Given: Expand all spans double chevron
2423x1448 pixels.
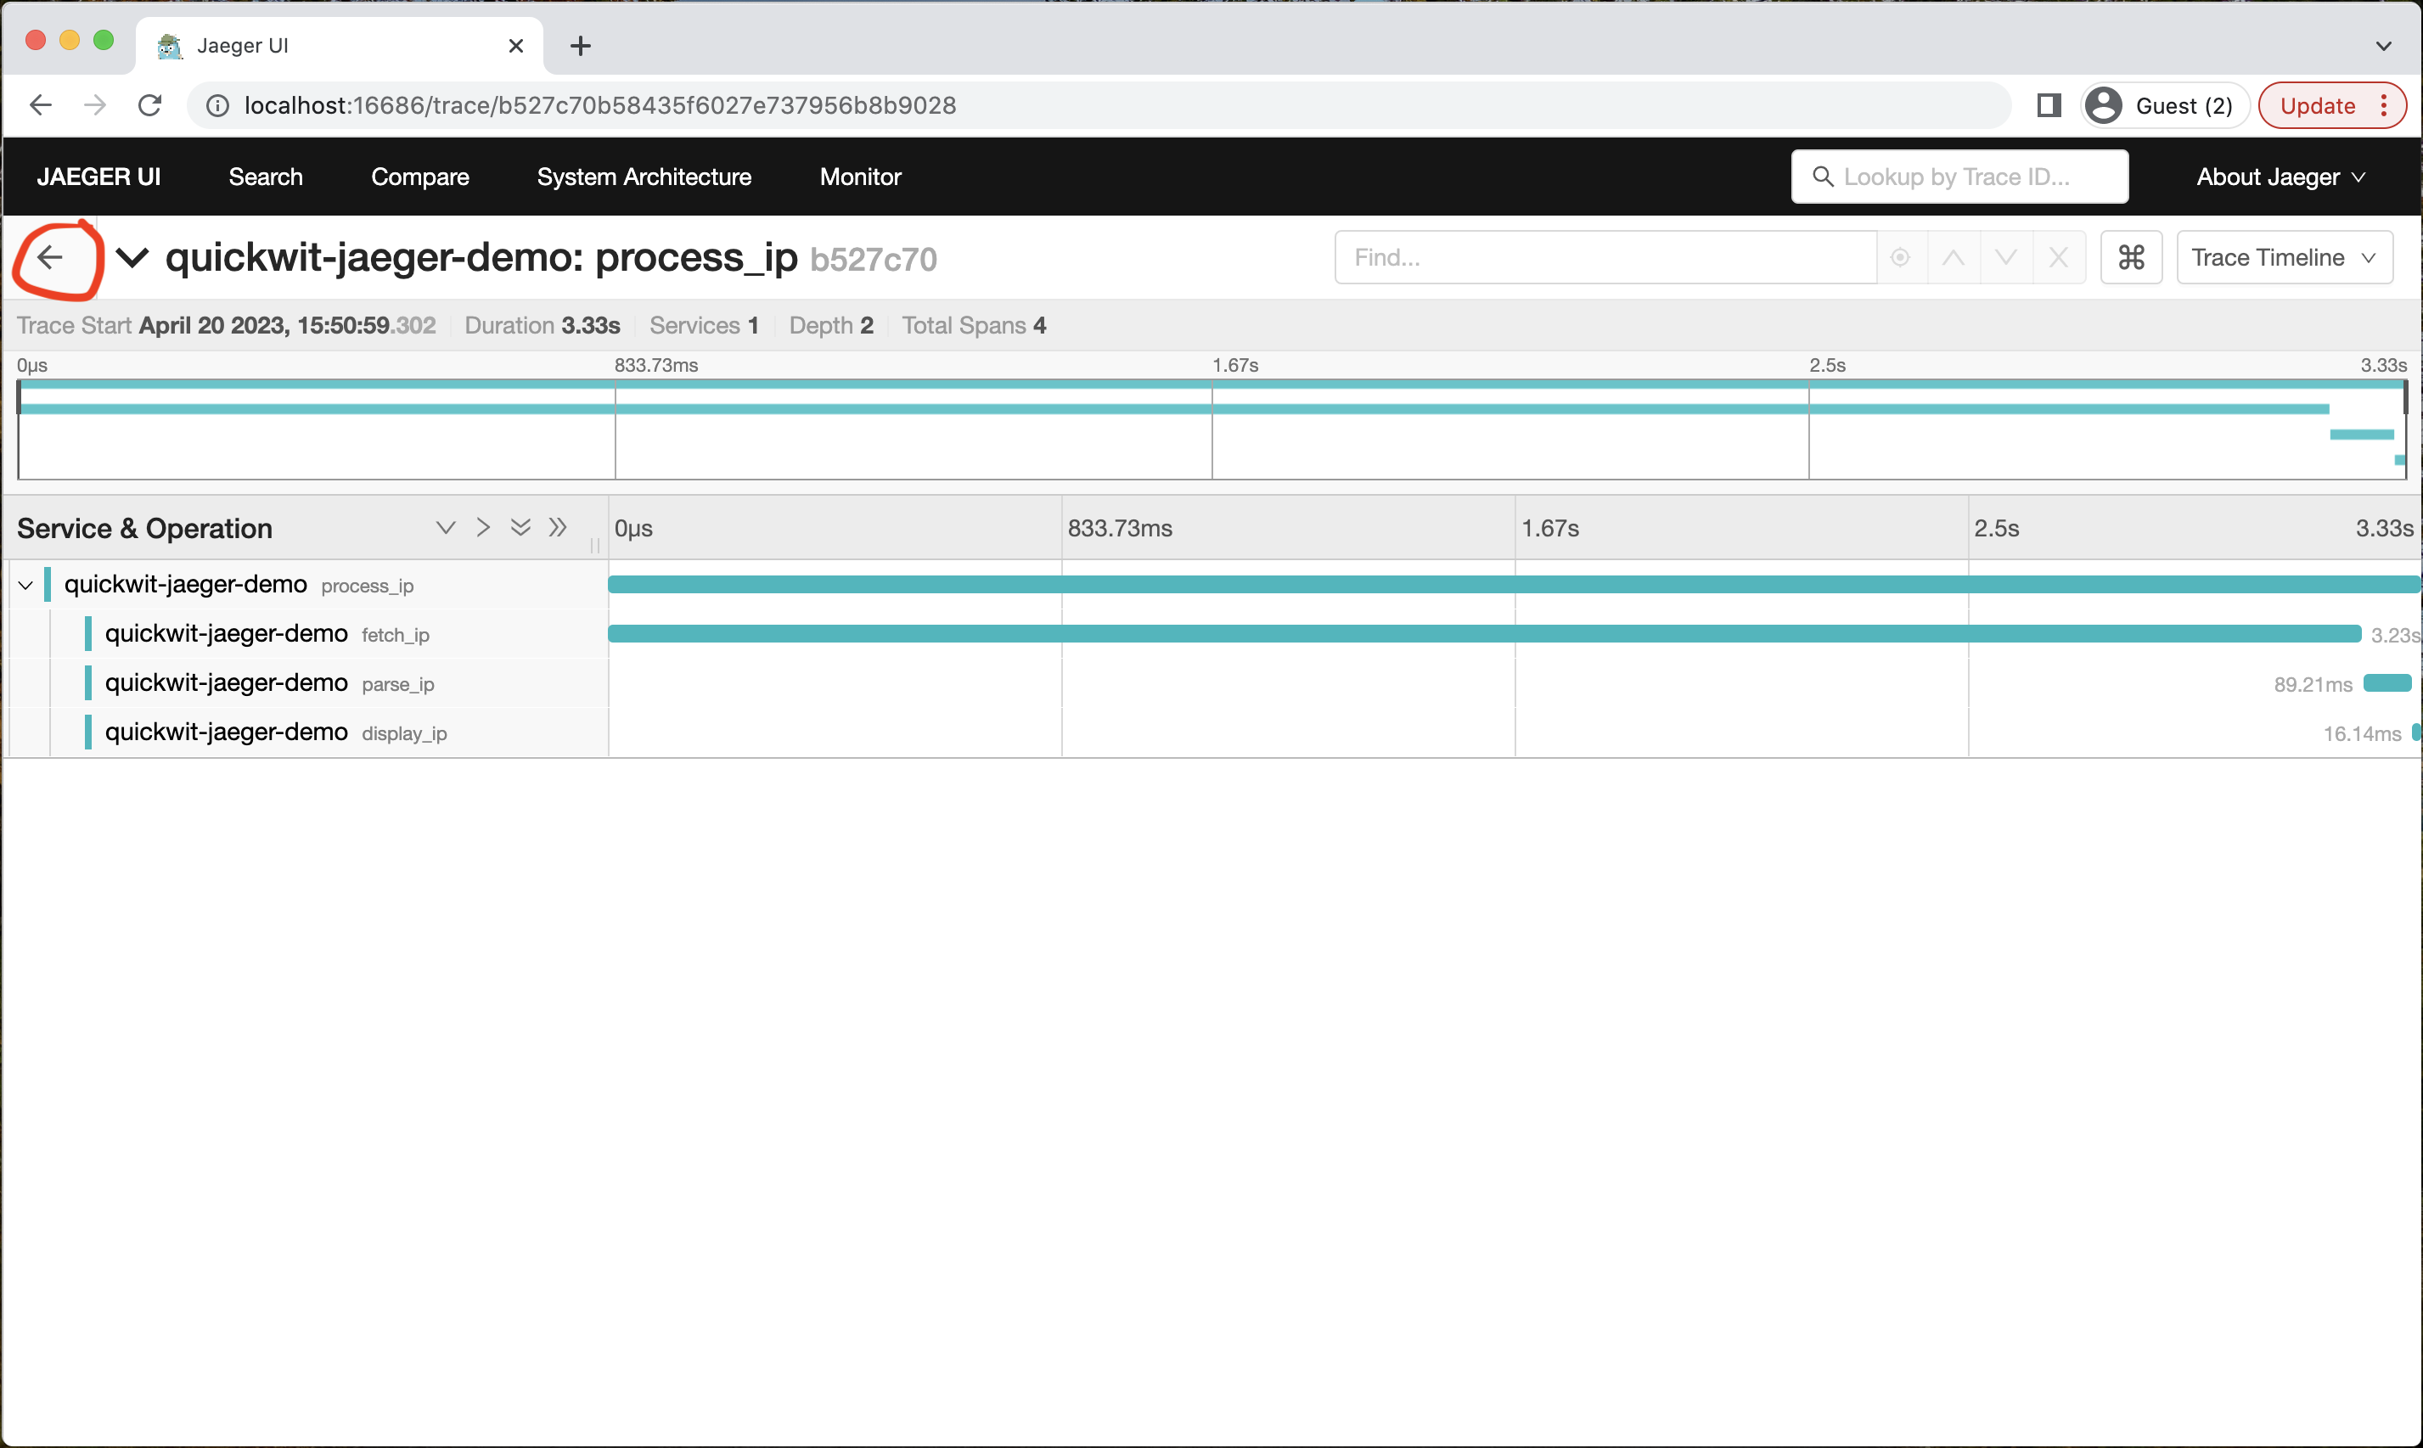Looking at the screenshot, I should [x=520, y=528].
